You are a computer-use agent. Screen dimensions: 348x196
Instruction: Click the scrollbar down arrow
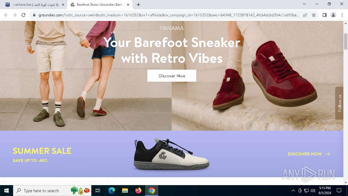tap(346, 182)
